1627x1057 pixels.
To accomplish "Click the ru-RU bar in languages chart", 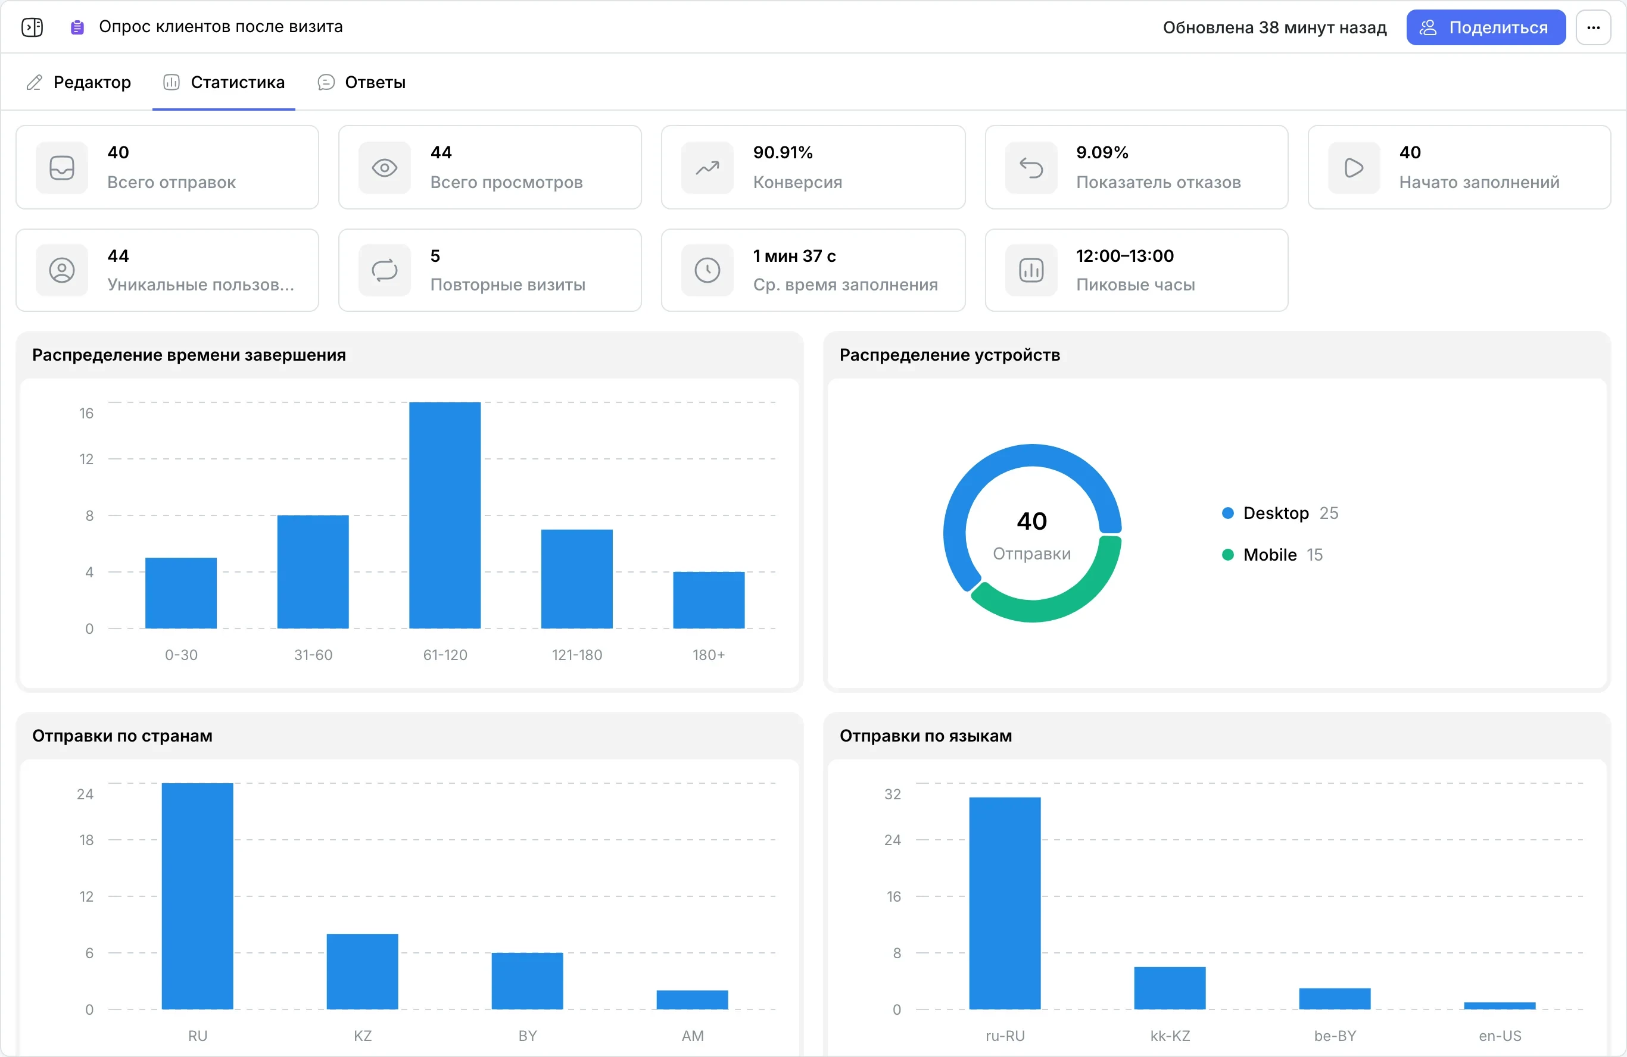I will tap(1005, 903).
